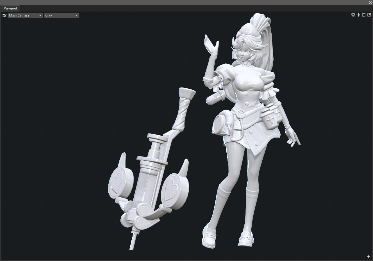Click the square maximize viewport icon
Screen dimensions: 373x261
point(364,15)
